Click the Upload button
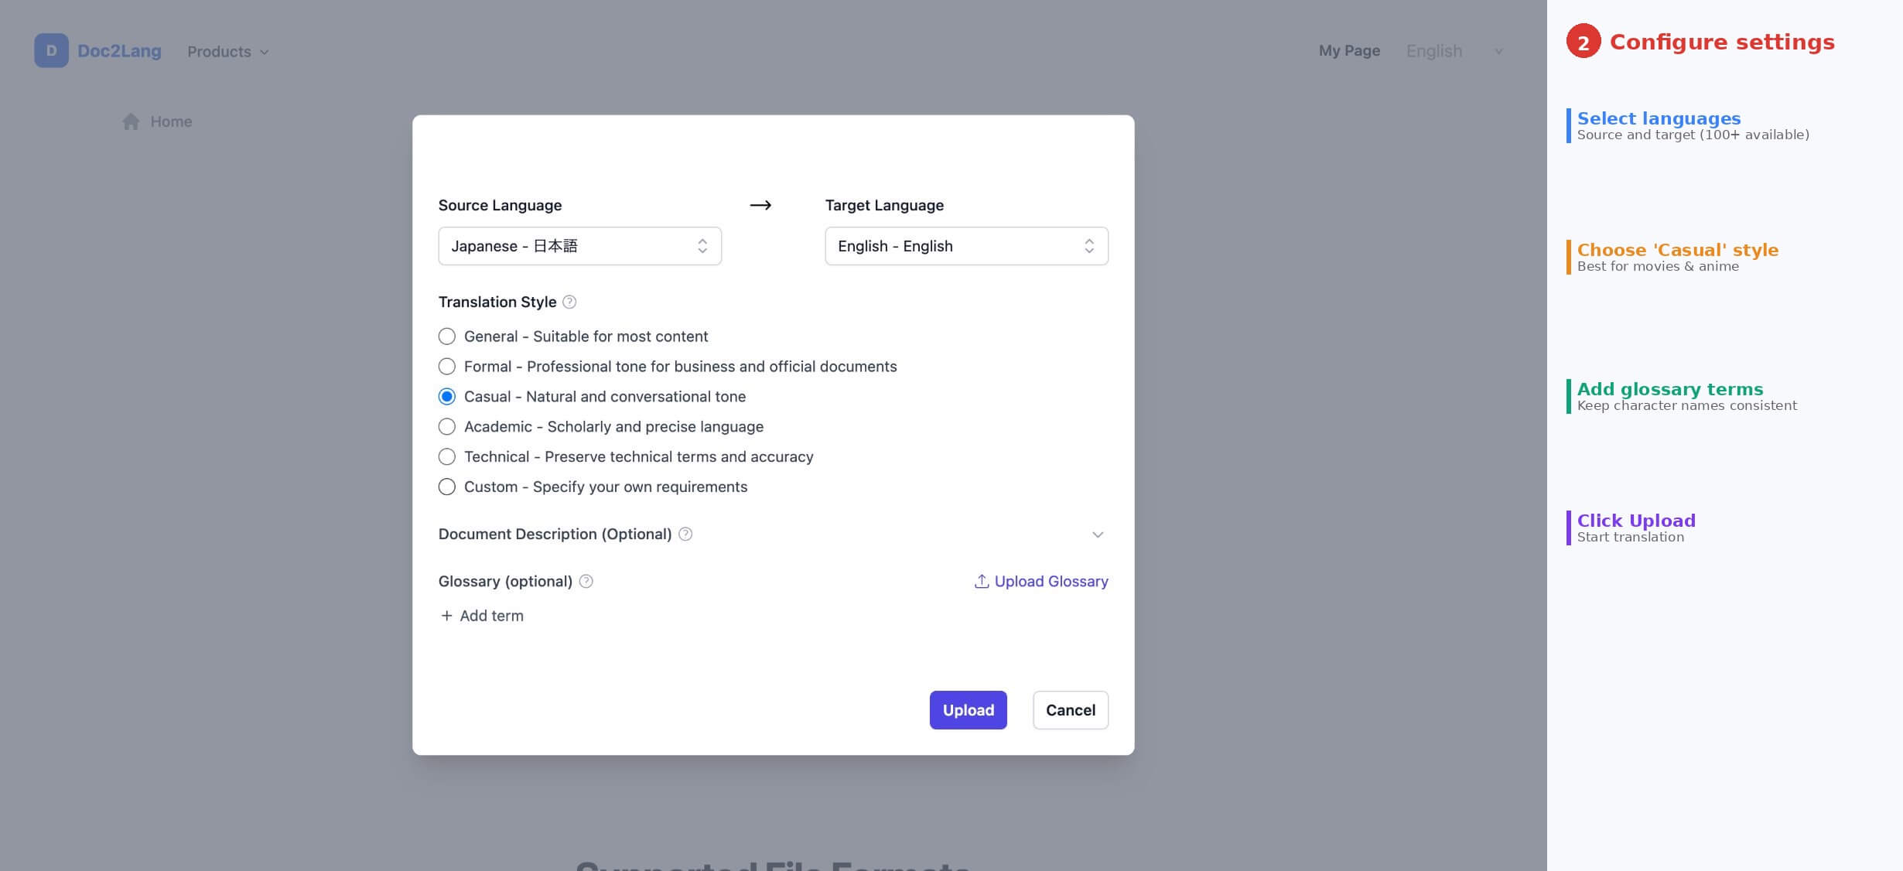 (968, 709)
